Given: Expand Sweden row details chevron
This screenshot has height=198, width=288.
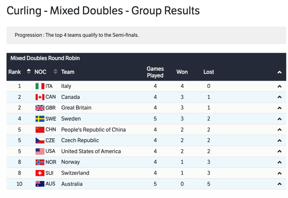Looking at the screenshot, I should pyautogui.click(x=279, y=119).
